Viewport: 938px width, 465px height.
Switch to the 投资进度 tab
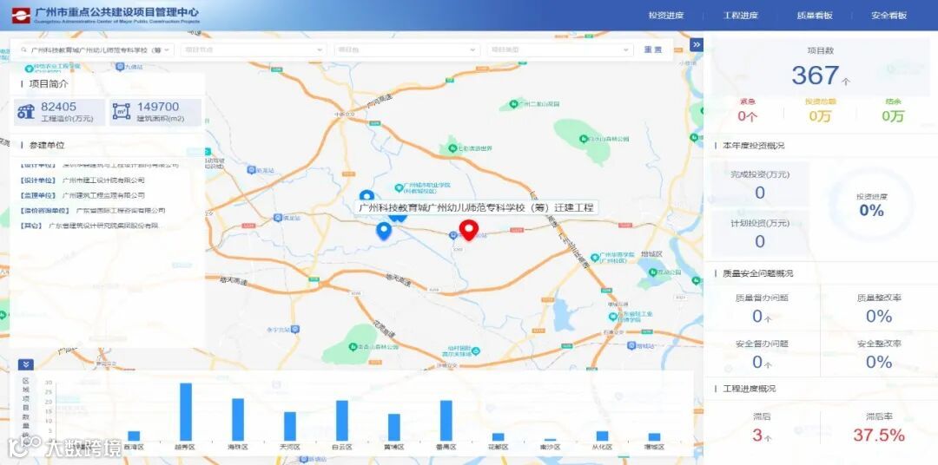666,16
